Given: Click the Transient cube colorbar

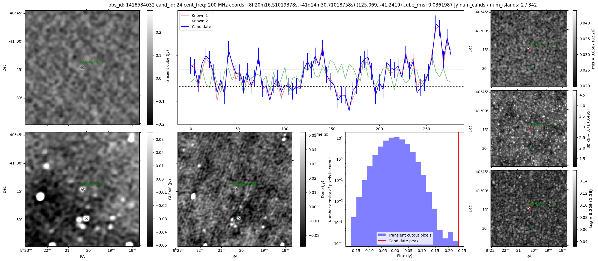Looking at the screenshot, I should click(150, 67).
